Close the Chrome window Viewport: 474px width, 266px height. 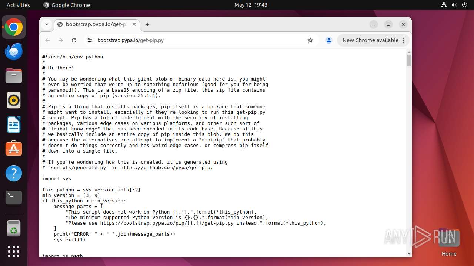[x=403, y=24]
